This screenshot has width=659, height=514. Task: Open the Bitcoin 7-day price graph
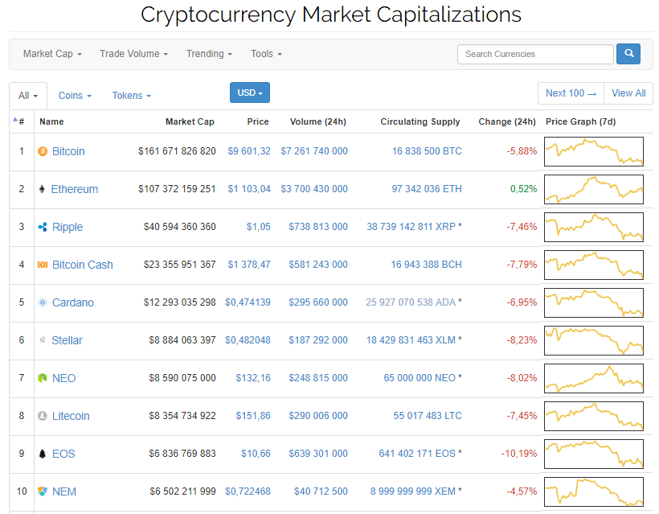coord(593,151)
